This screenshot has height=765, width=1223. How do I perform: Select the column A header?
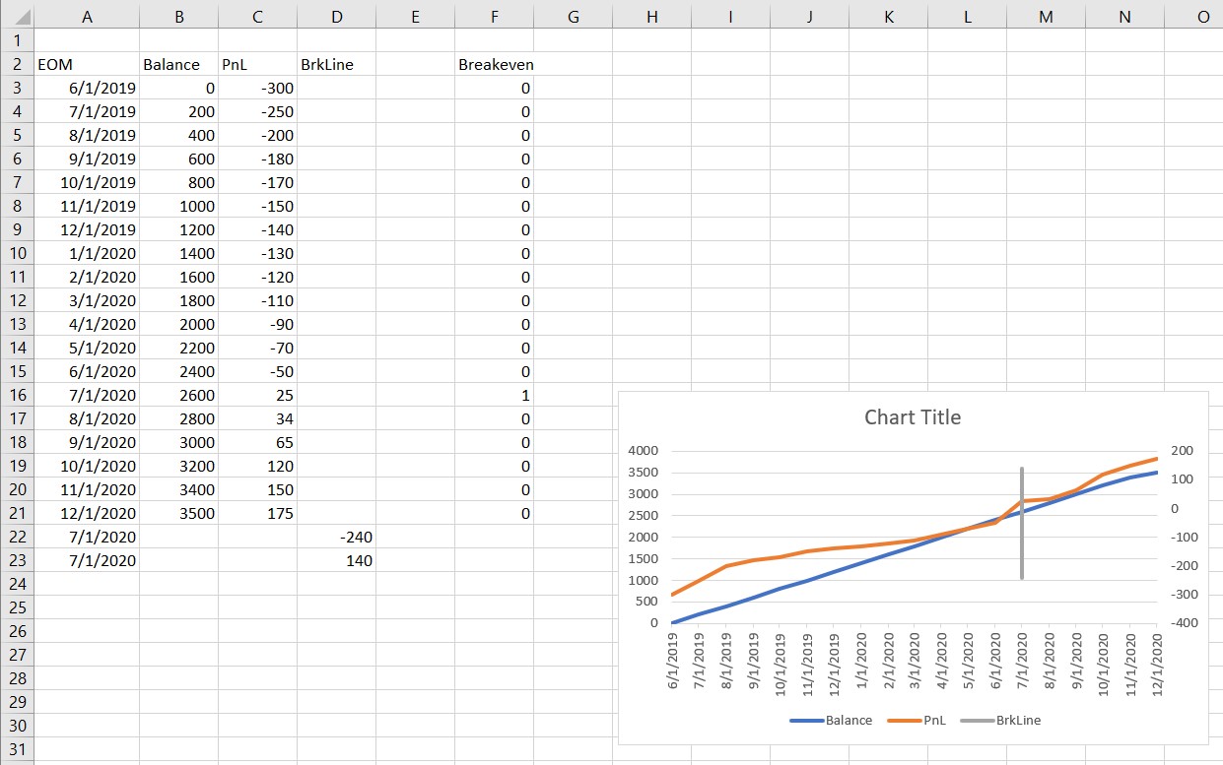click(87, 16)
